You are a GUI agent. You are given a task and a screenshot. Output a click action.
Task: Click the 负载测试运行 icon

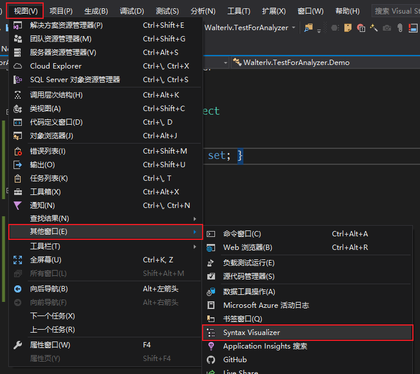(x=211, y=263)
